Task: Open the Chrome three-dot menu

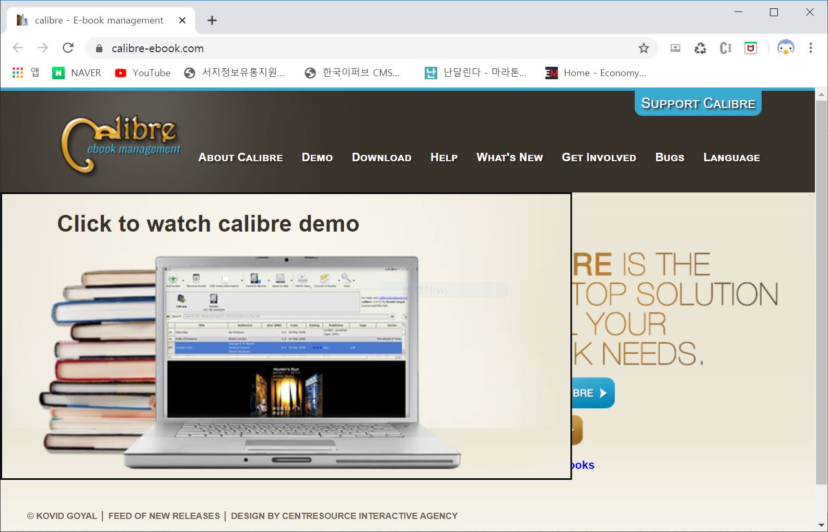Action: coord(810,48)
